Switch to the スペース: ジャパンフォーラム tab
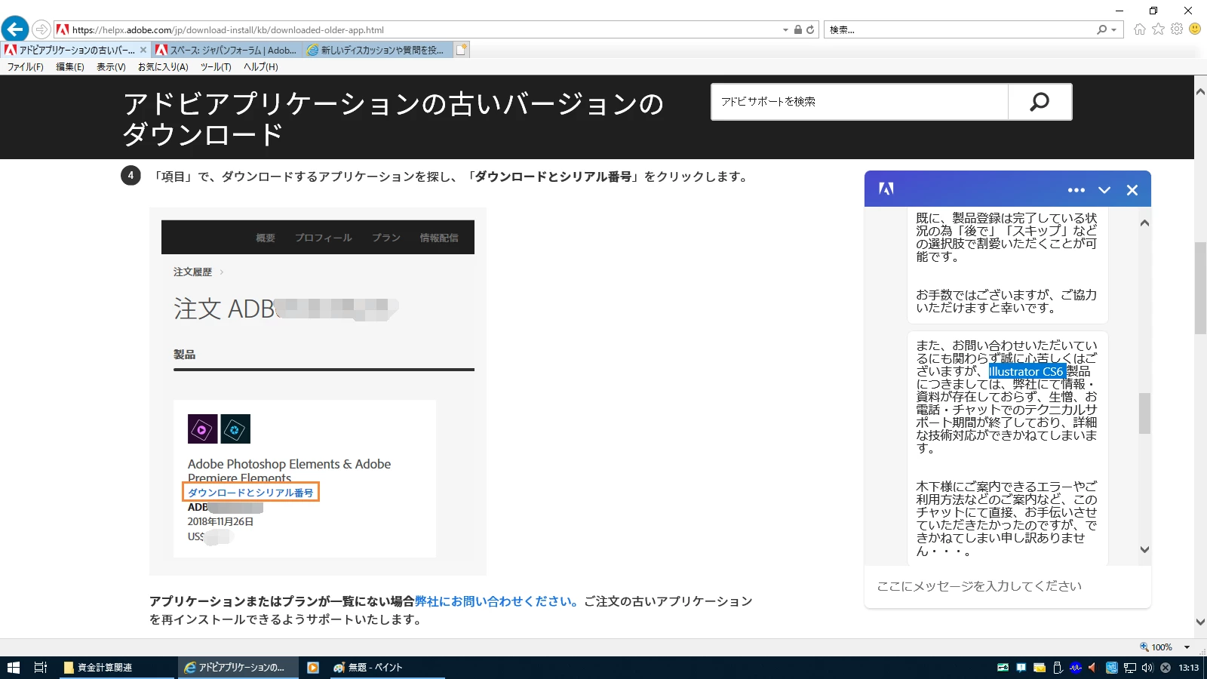Viewport: 1207px width, 679px height. (x=226, y=50)
